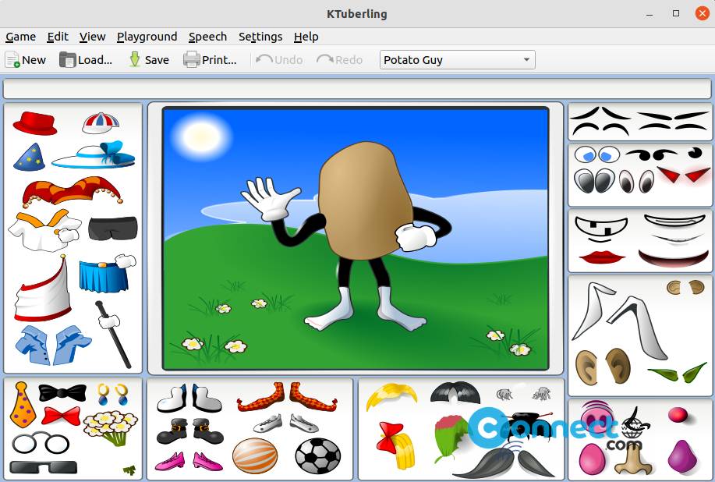Open the Game menu
Screen dimensions: 715x482
coord(20,37)
